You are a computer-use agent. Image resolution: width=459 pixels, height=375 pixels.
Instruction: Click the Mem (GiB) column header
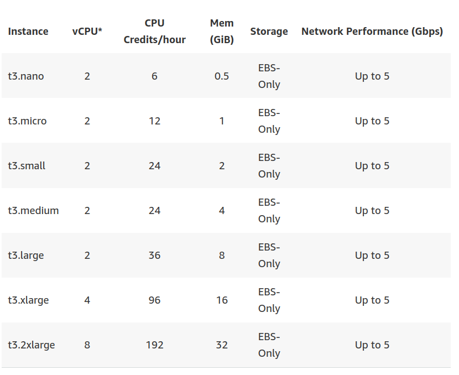[222, 32]
